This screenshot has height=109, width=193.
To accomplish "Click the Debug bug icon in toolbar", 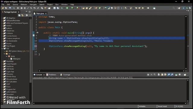I will 62,8.
